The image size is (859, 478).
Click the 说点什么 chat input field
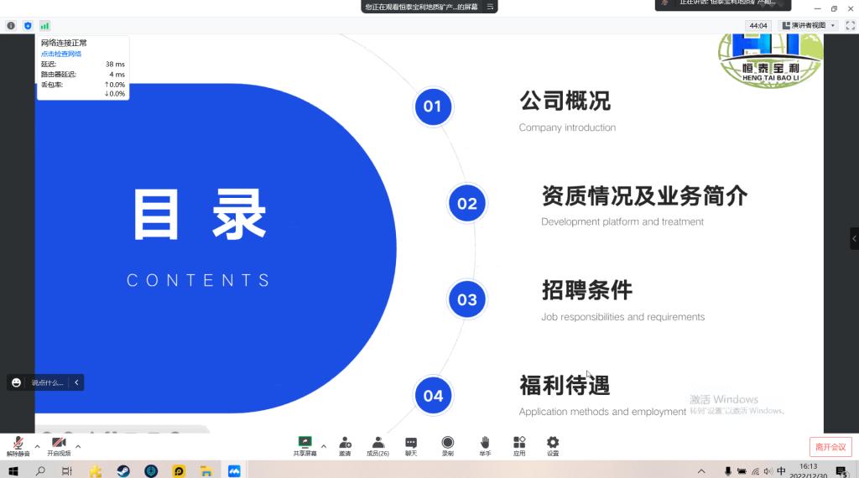coord(48,382)
